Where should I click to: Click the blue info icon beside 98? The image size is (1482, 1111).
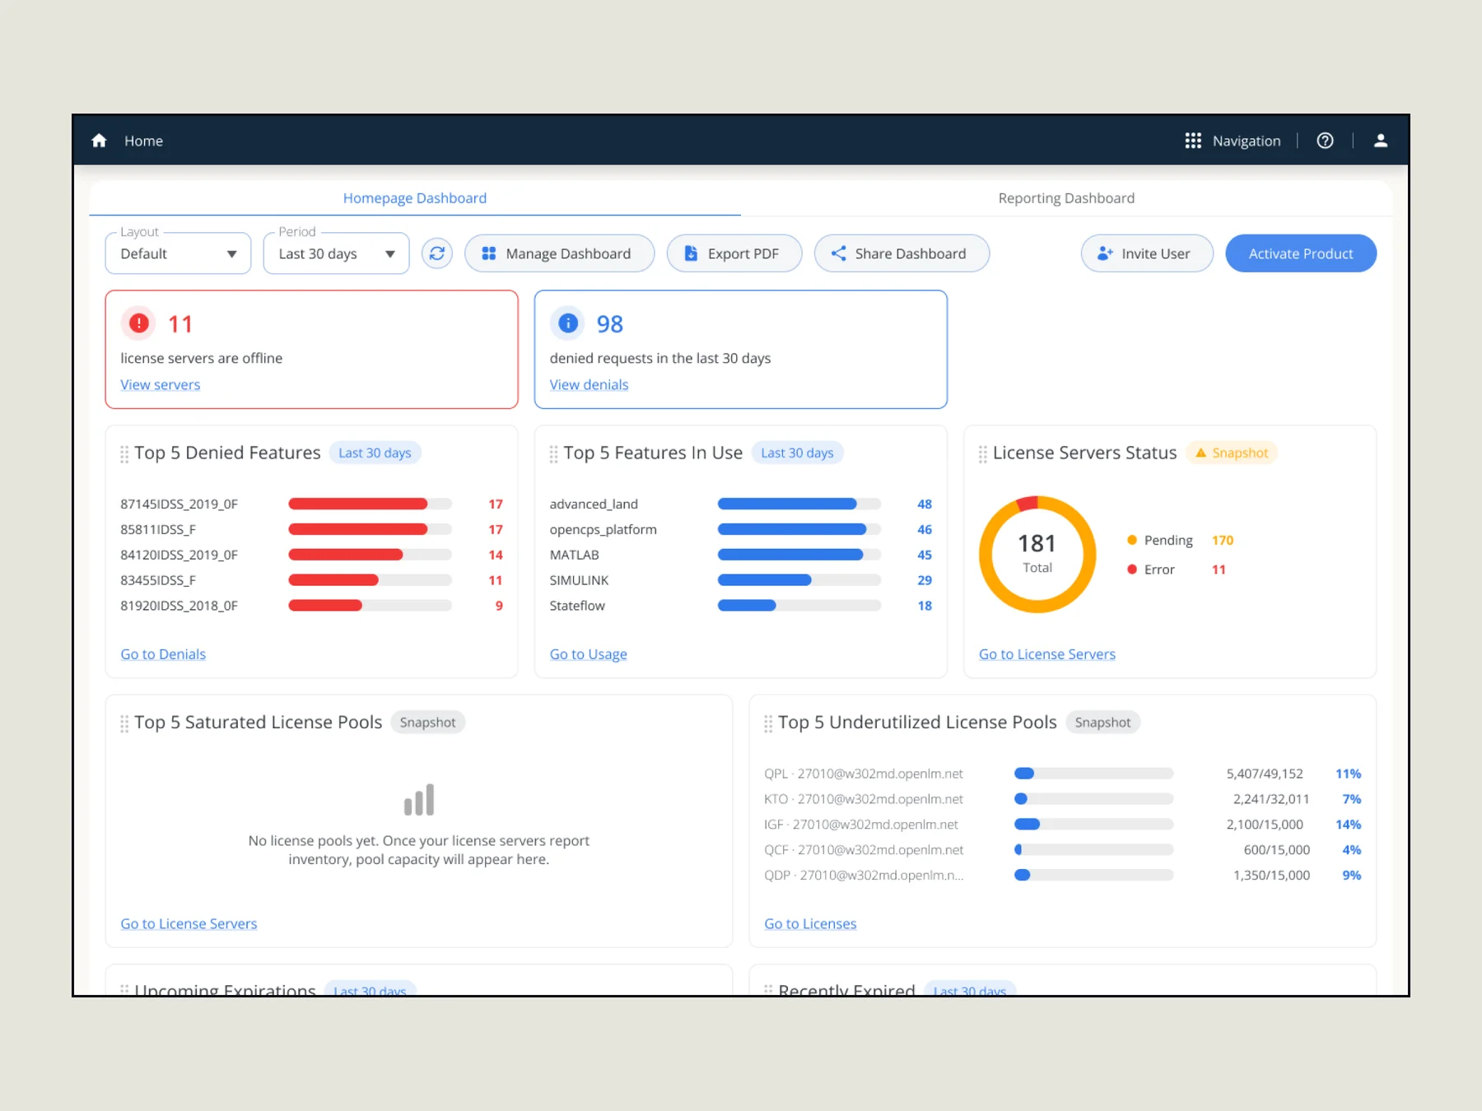(x=568, y=323)
